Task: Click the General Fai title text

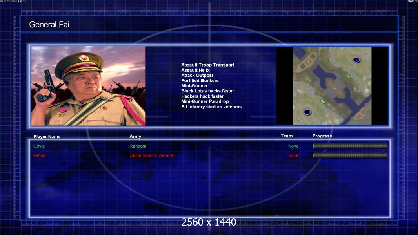Action: click(49, 25)
